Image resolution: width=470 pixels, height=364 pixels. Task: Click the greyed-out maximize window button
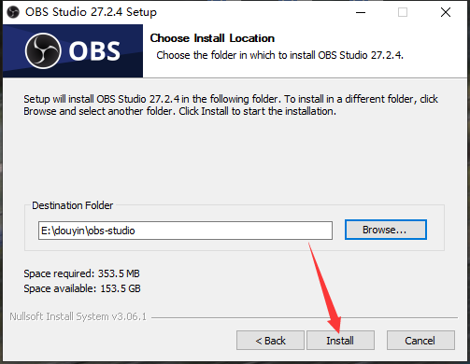point(403,12)
